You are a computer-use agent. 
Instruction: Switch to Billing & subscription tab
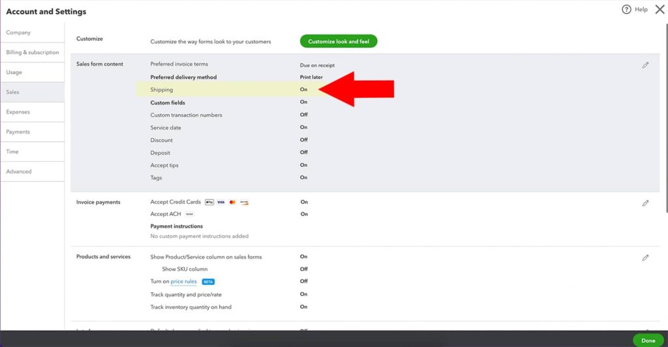pyautogui.click(x=33, y=52)
